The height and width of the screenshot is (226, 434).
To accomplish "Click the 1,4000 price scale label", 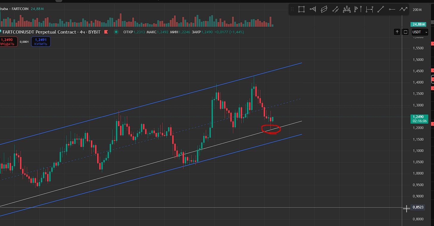I will [418, 82].
